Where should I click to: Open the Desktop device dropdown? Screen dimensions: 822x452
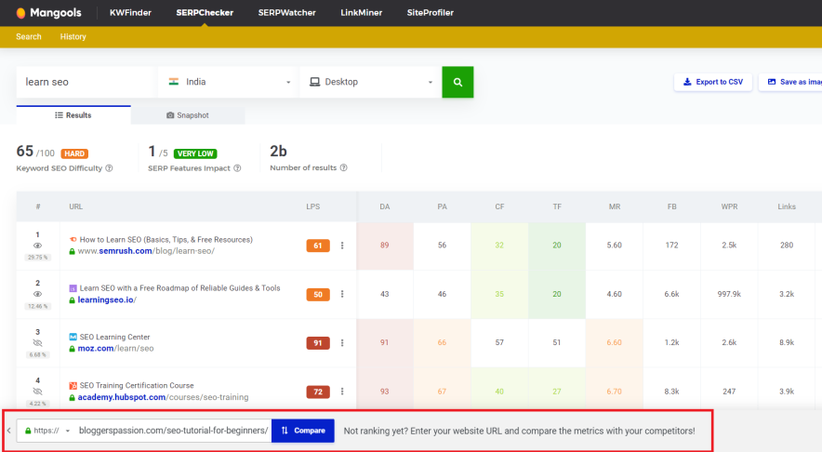coord(371,82)
